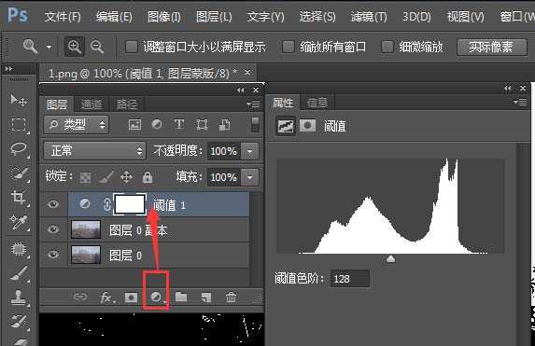Expand the tools panel double arrows

[x=8, y=69]
